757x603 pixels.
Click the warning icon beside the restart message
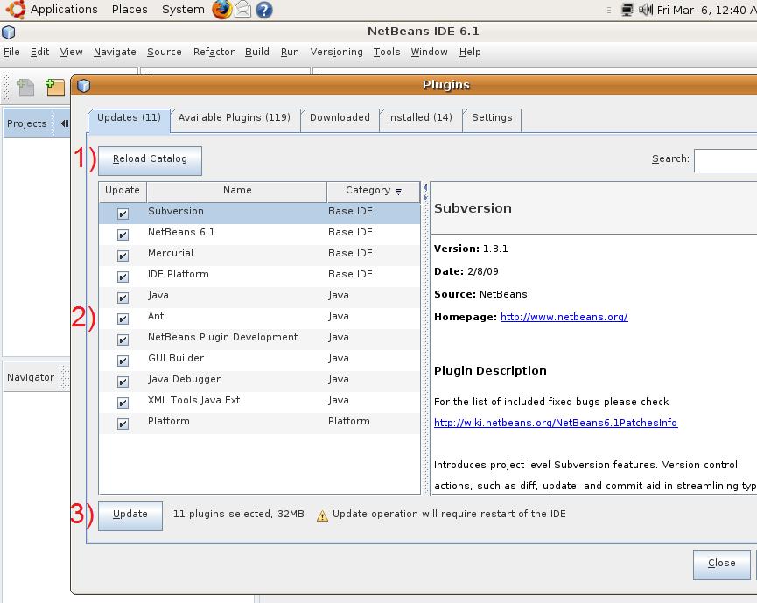point(324,515)
